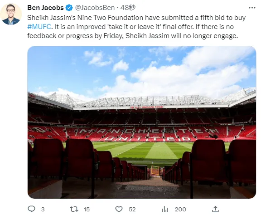Enlarge the Old Trafford stadium photo
Viewport: 261px width, 215px height.
click(142, 122)
